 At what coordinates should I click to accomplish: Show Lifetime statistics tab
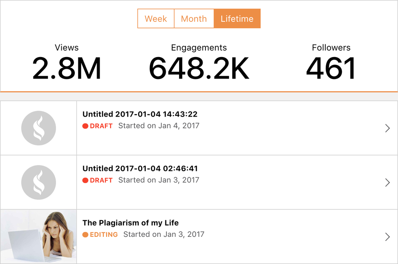pyautogui.click(x=237, y=19)
